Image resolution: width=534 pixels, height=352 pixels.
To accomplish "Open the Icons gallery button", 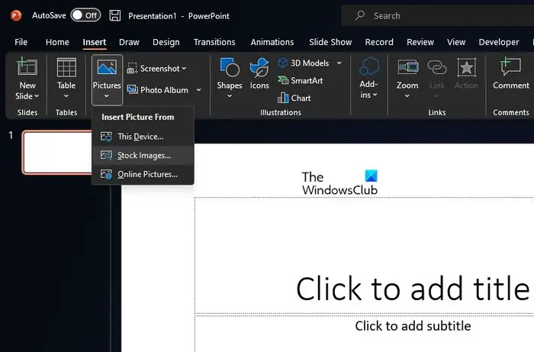I will (259, 73).
